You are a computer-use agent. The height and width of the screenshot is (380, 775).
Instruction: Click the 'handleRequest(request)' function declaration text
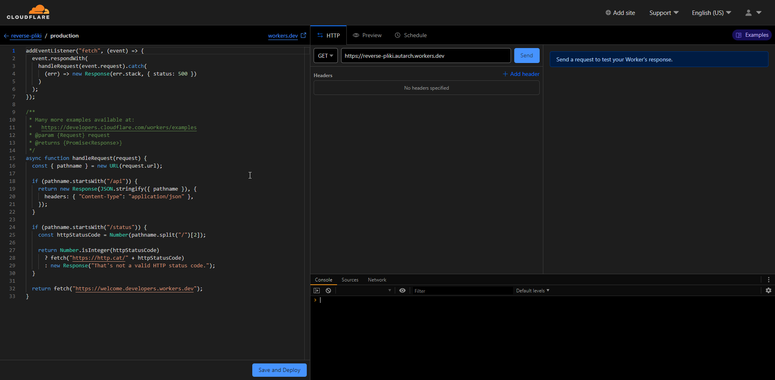107,158
